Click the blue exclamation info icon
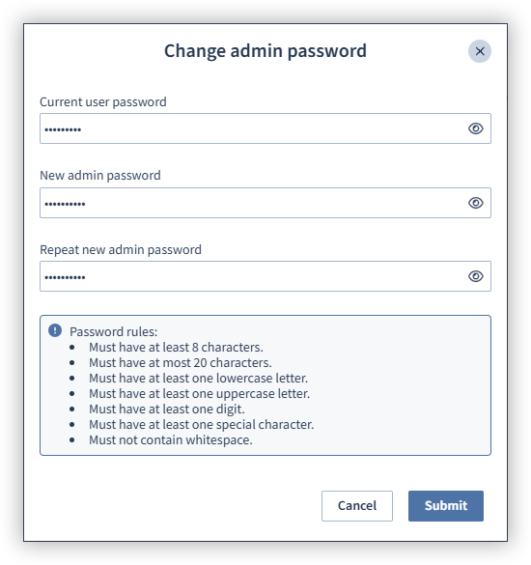 (x=55, y=330)
